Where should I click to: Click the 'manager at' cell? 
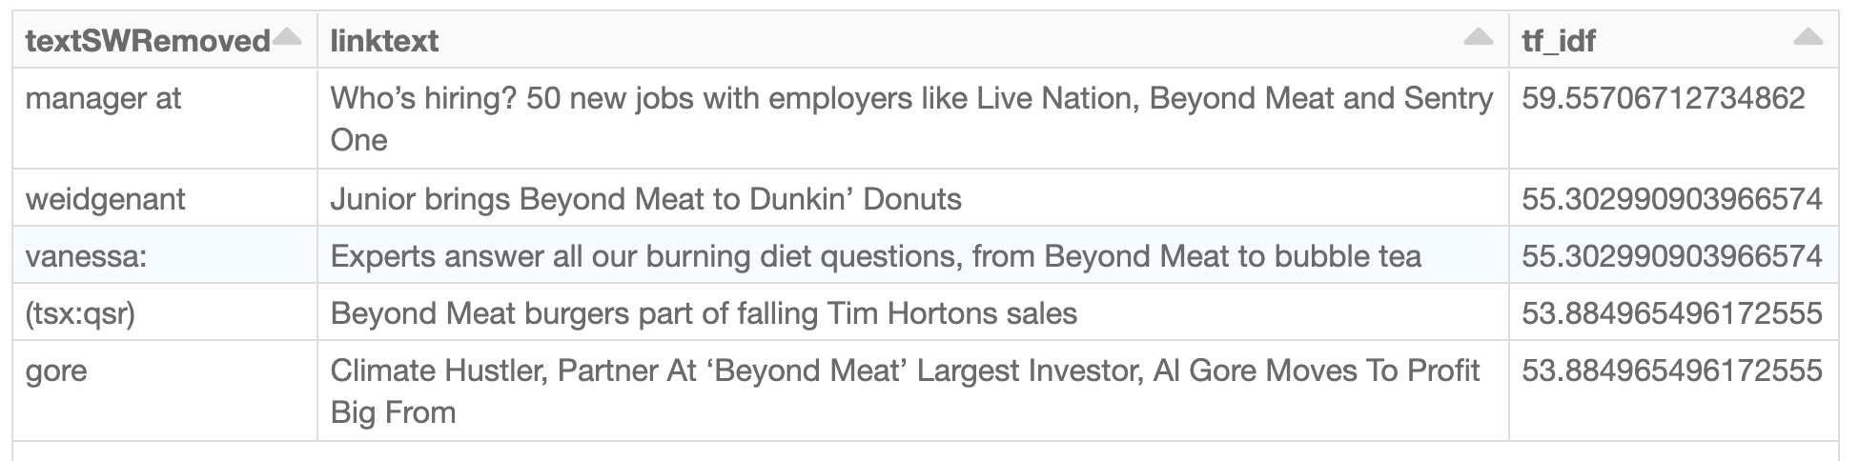pos(103,98)
